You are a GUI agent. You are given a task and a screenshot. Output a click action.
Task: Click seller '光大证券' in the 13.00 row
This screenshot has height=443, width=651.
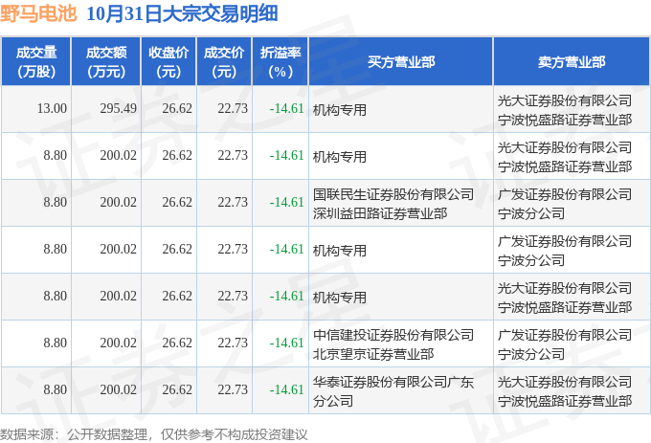pyautogui.click(x=565, y=110)
